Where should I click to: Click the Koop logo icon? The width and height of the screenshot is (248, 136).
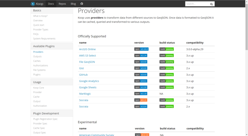pos(33,4)
